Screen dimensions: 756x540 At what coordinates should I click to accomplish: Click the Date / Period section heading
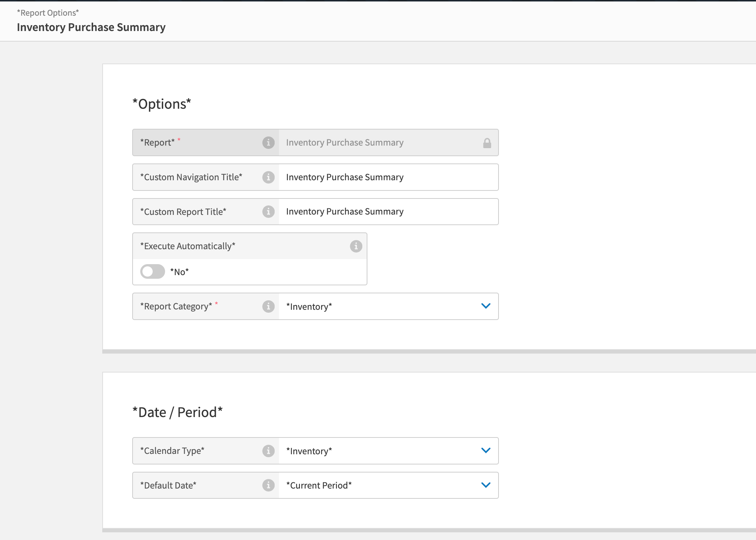[177, 412]
